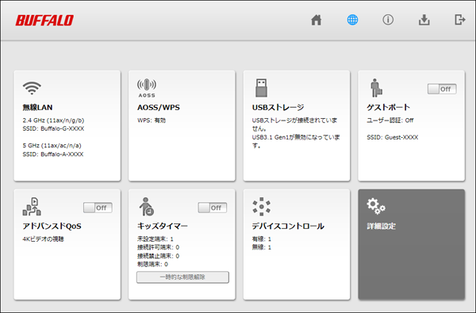Click the 無線: 1 device count
The image size is (476, 313).
click(261, 247)
